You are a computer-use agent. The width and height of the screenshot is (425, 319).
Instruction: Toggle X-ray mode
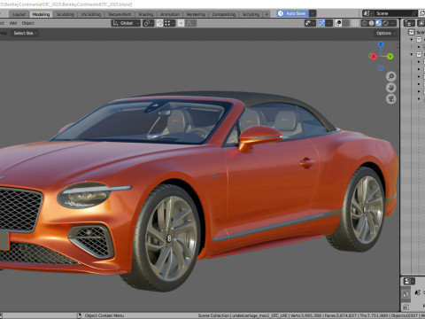[x=355, y=23]
